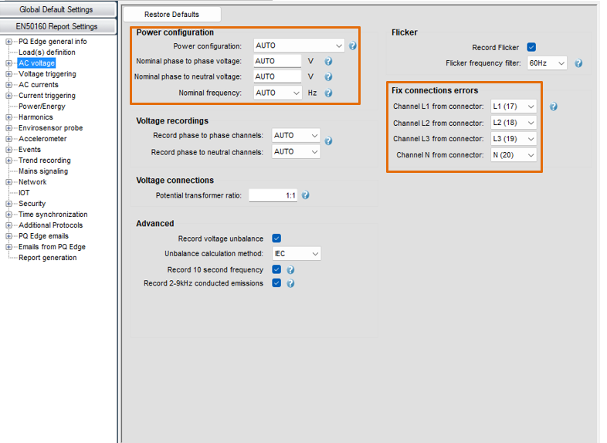Show help for Nominal phase to phase voltage
The image size is (607, 443).
pos(328,61)
